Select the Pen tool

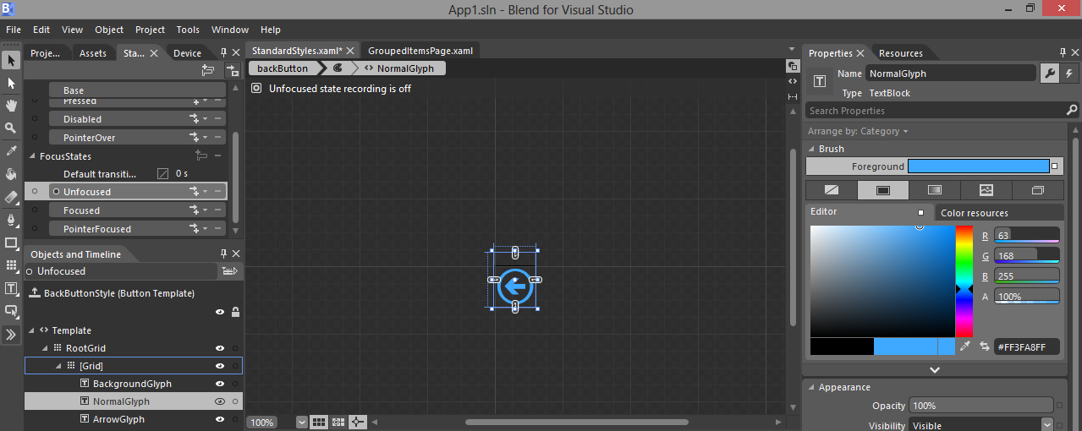(x=11, y=220)
